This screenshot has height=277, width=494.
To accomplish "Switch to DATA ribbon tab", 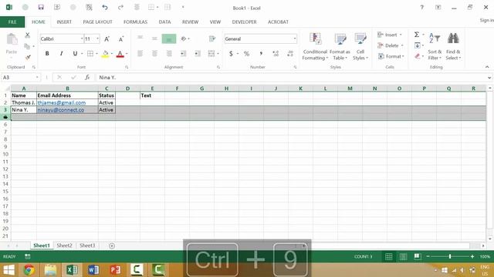I will (x=164, y=22).
